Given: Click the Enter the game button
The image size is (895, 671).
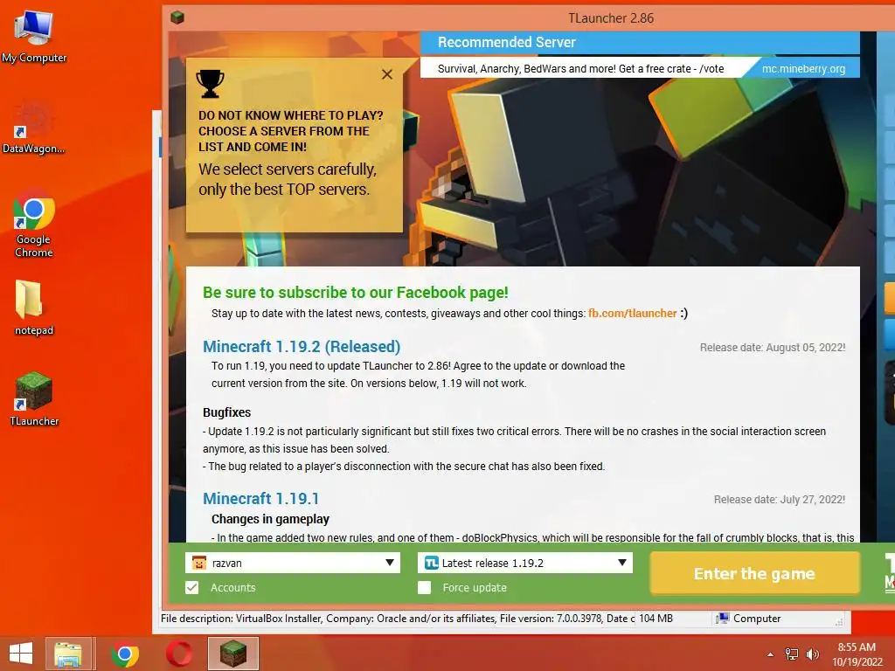Looking at the screenshot, I should (754, 573).
